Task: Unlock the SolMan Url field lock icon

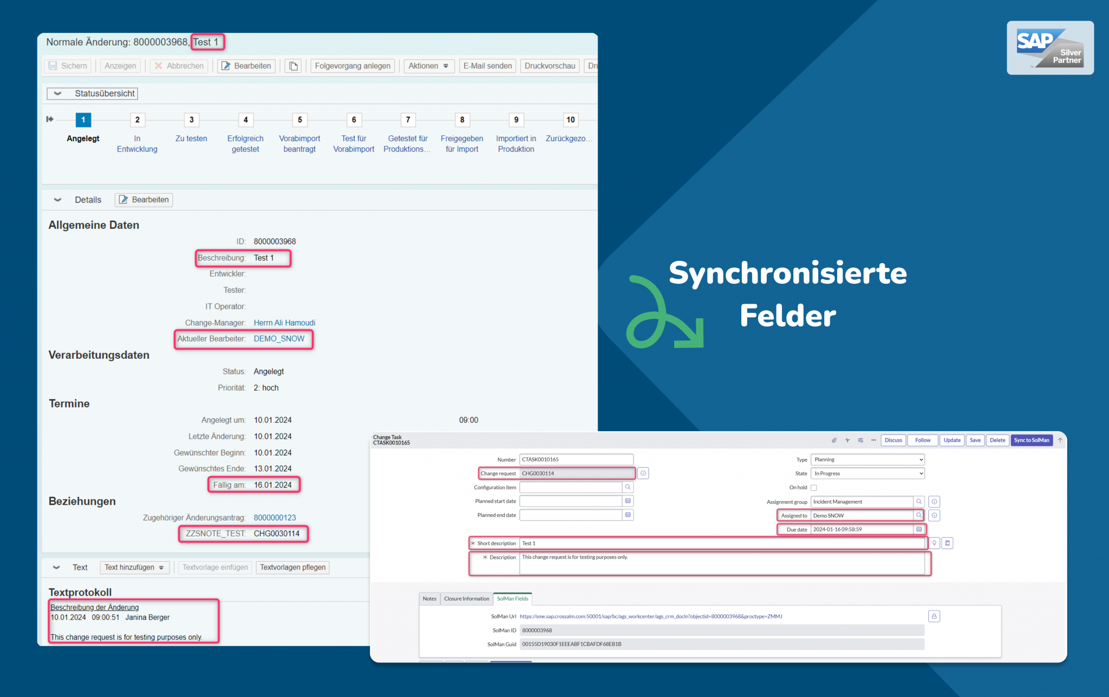Action: pos(934,616)
